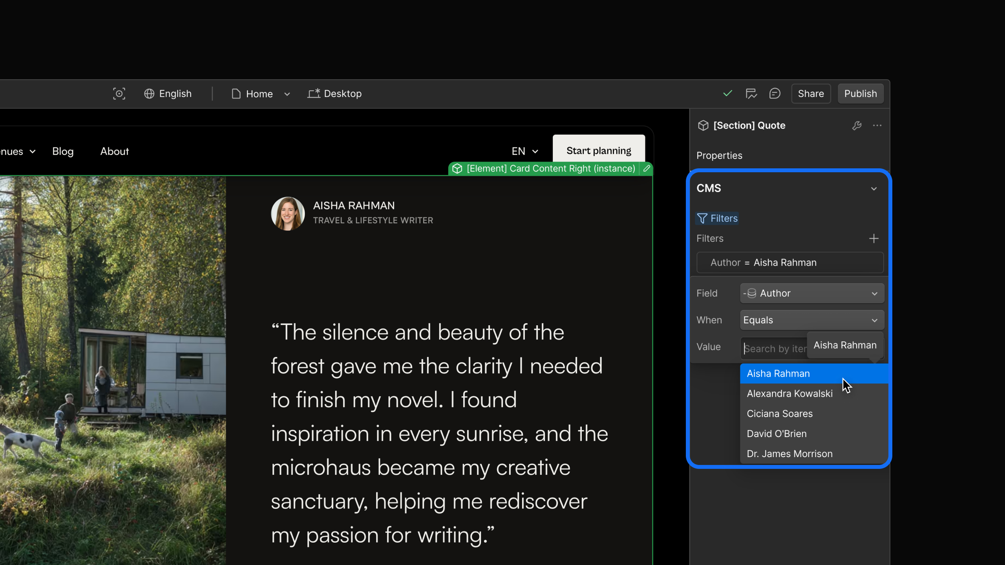Select Alexandra Kowalski from the list

click(x=789, y=394)
